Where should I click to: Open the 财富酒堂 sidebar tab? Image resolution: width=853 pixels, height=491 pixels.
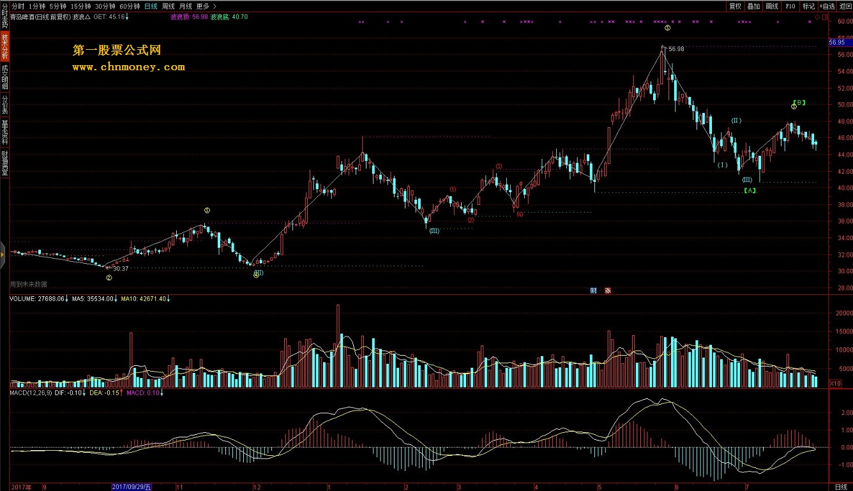tap(4, 162)
